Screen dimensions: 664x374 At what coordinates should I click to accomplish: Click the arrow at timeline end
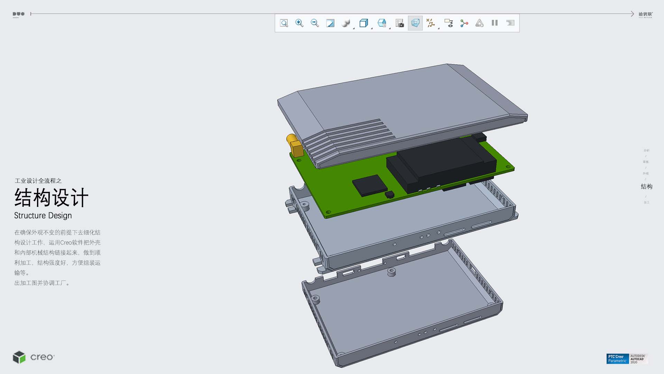click(x=632, y=14)
